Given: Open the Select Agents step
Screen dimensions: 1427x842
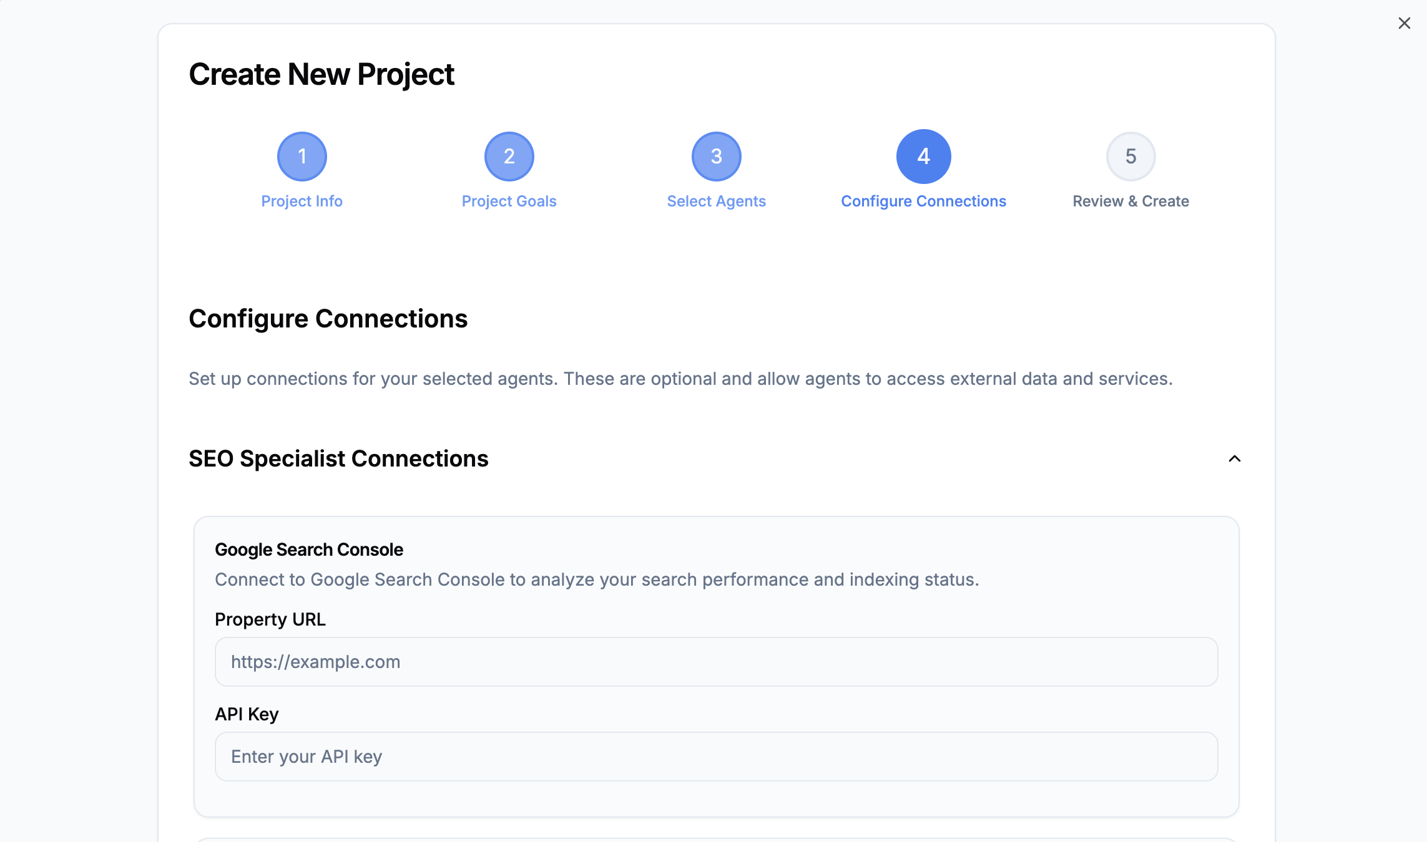Looking at the screenshot, I should [x=716, y=201].
